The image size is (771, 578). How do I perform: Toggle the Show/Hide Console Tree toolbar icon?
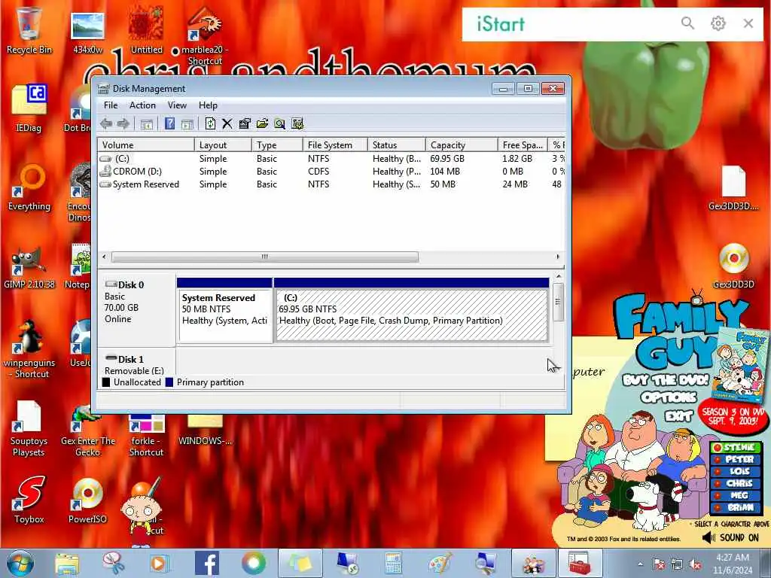pyautogui.click(x=147, y=124)
